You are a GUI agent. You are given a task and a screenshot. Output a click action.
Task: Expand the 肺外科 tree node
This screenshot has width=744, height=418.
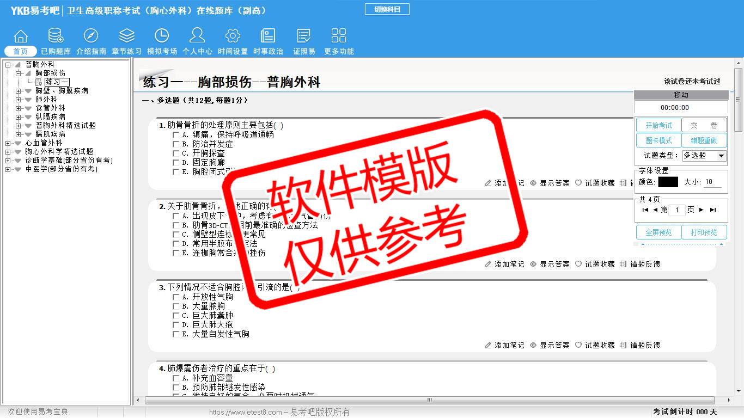[x=19, y=100]
